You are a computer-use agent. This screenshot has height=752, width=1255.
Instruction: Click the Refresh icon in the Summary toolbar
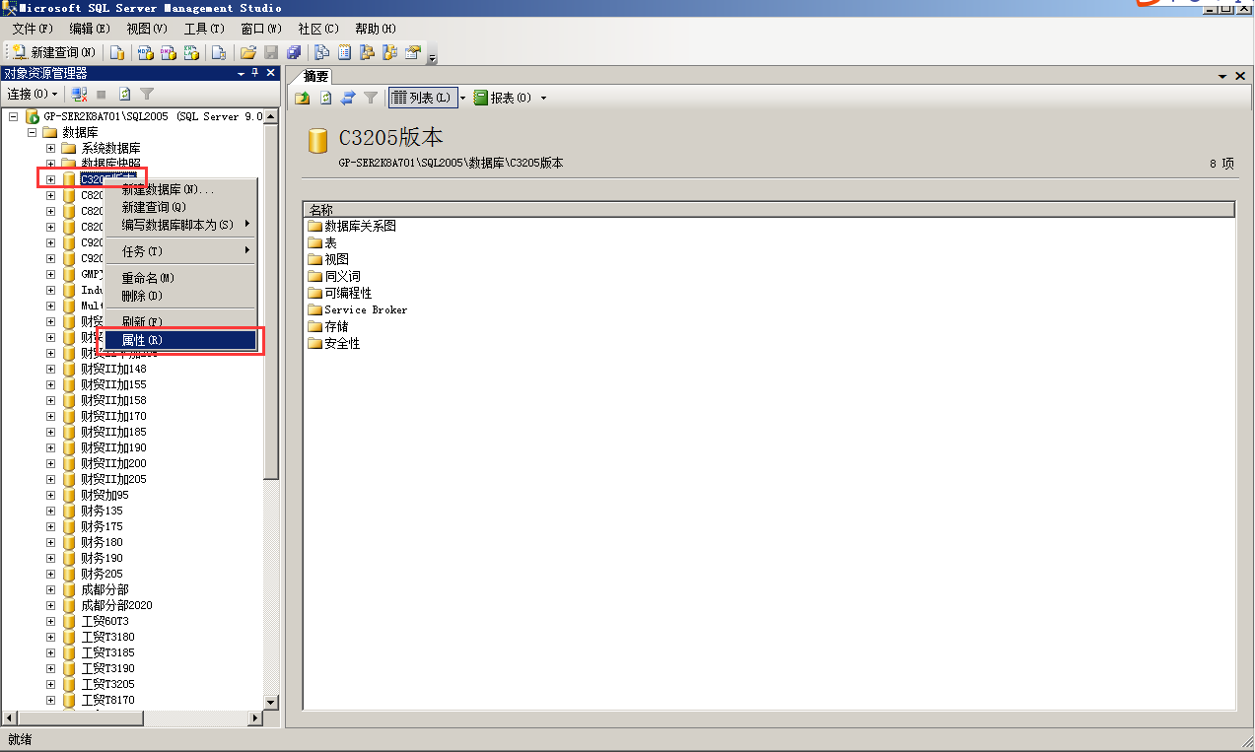click(x=325, y=98)
